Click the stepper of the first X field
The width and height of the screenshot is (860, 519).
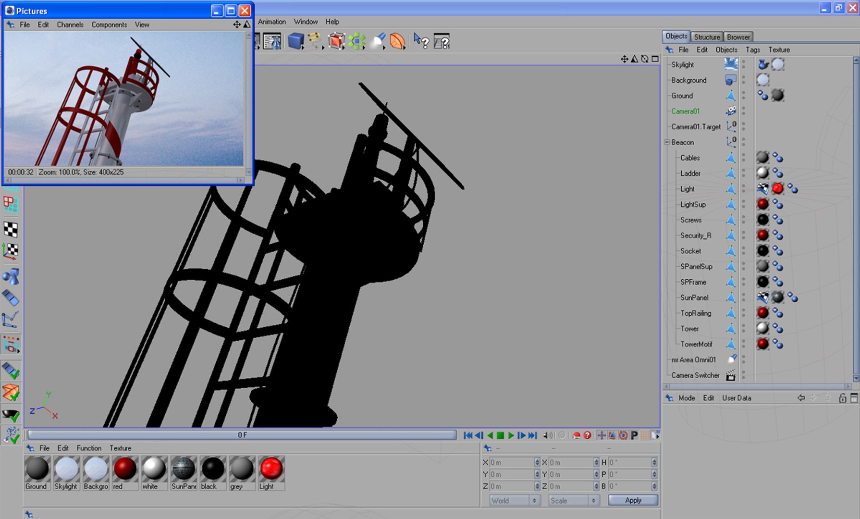pos(537,462)
